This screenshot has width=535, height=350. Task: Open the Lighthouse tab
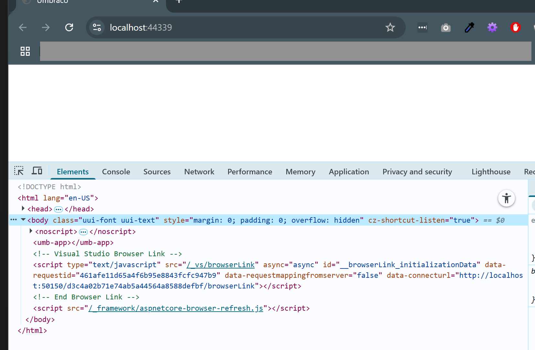[491, 172]
